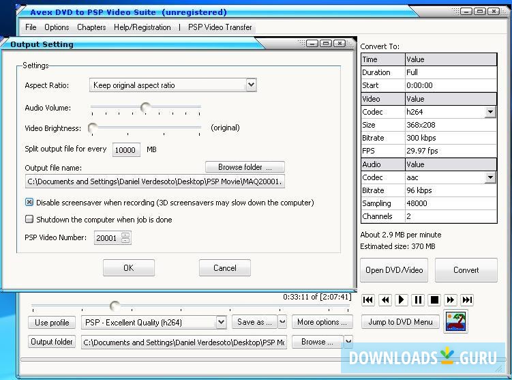
Task: Click the Use profile button
Action: (x=52, y=323)
